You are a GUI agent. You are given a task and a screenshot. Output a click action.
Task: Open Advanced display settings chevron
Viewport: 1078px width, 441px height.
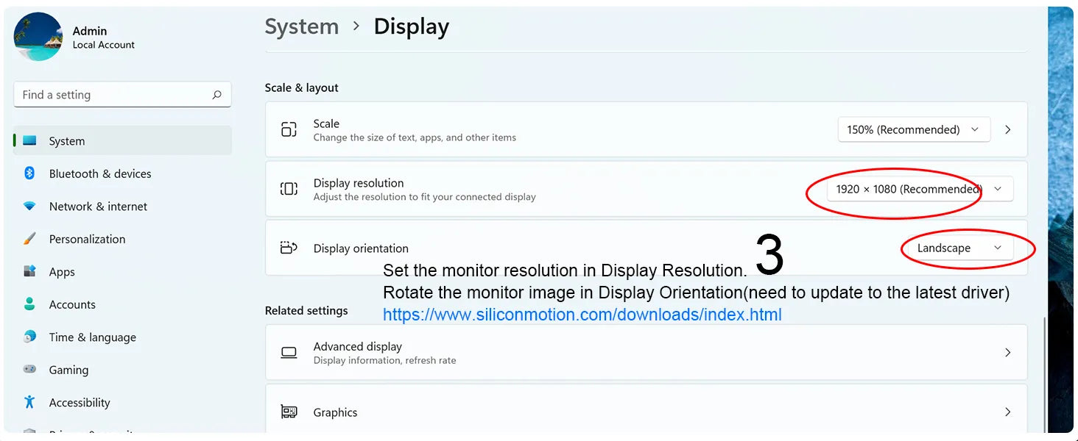point(1008,353)
